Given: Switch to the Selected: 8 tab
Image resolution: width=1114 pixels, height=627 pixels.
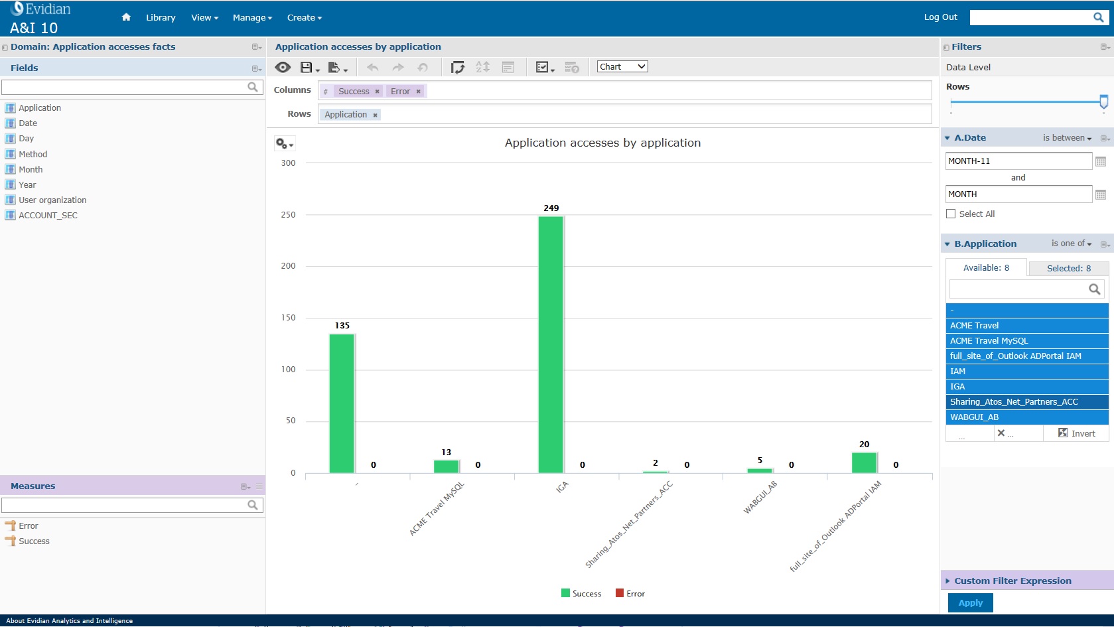Looking at the screenshot, I should (x=1068, y=268).
